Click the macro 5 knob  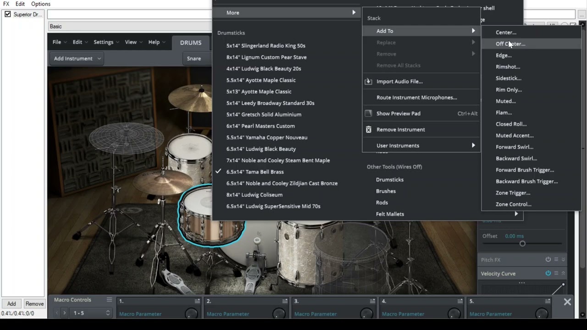542,313
